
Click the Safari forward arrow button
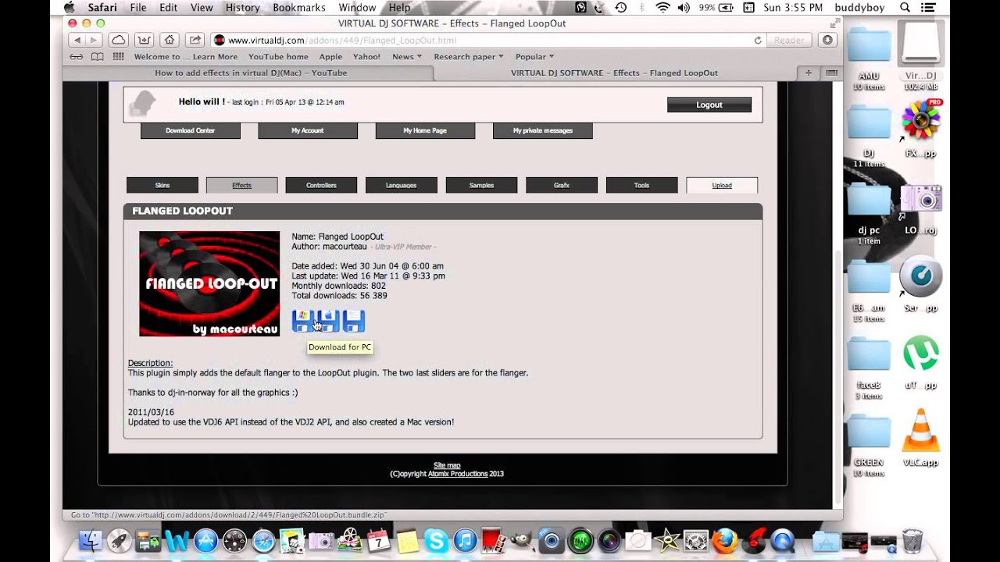pyautogui.click(x=94, y=40)
